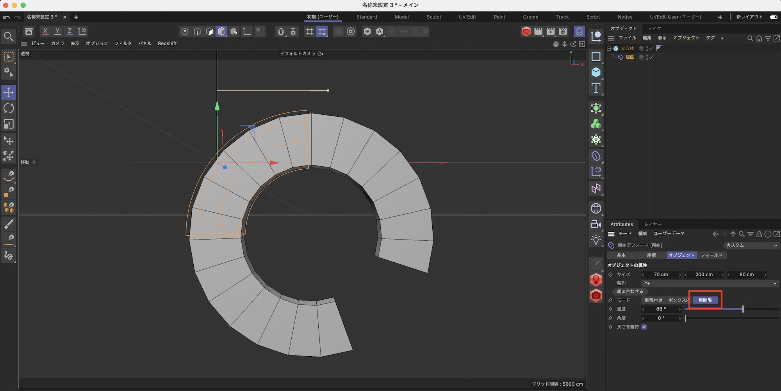
Task: Open the フィルタ viewport menu
Action: pyautogui.click(x=123, y=43)
